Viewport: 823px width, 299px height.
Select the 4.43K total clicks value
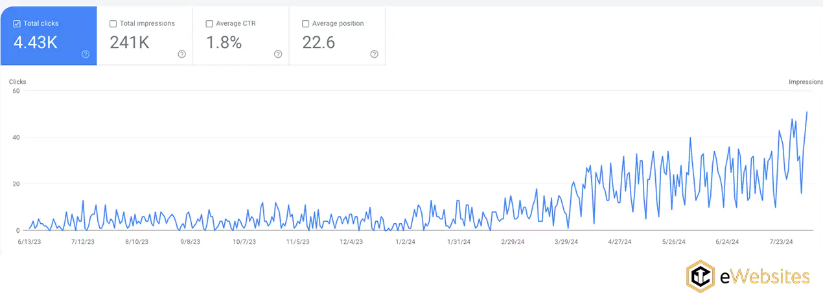point(36,43)
